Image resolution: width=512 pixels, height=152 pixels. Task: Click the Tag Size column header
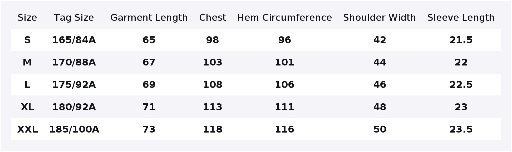(x=74, y=18)
